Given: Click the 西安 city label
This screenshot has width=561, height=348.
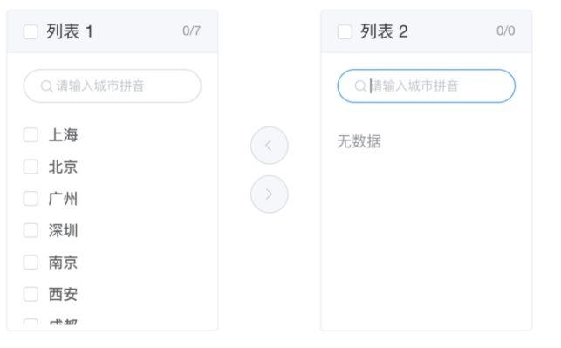Looking at the screenshot, I should pos(64,294).
